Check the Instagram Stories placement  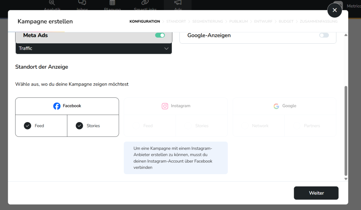point(188,126)
